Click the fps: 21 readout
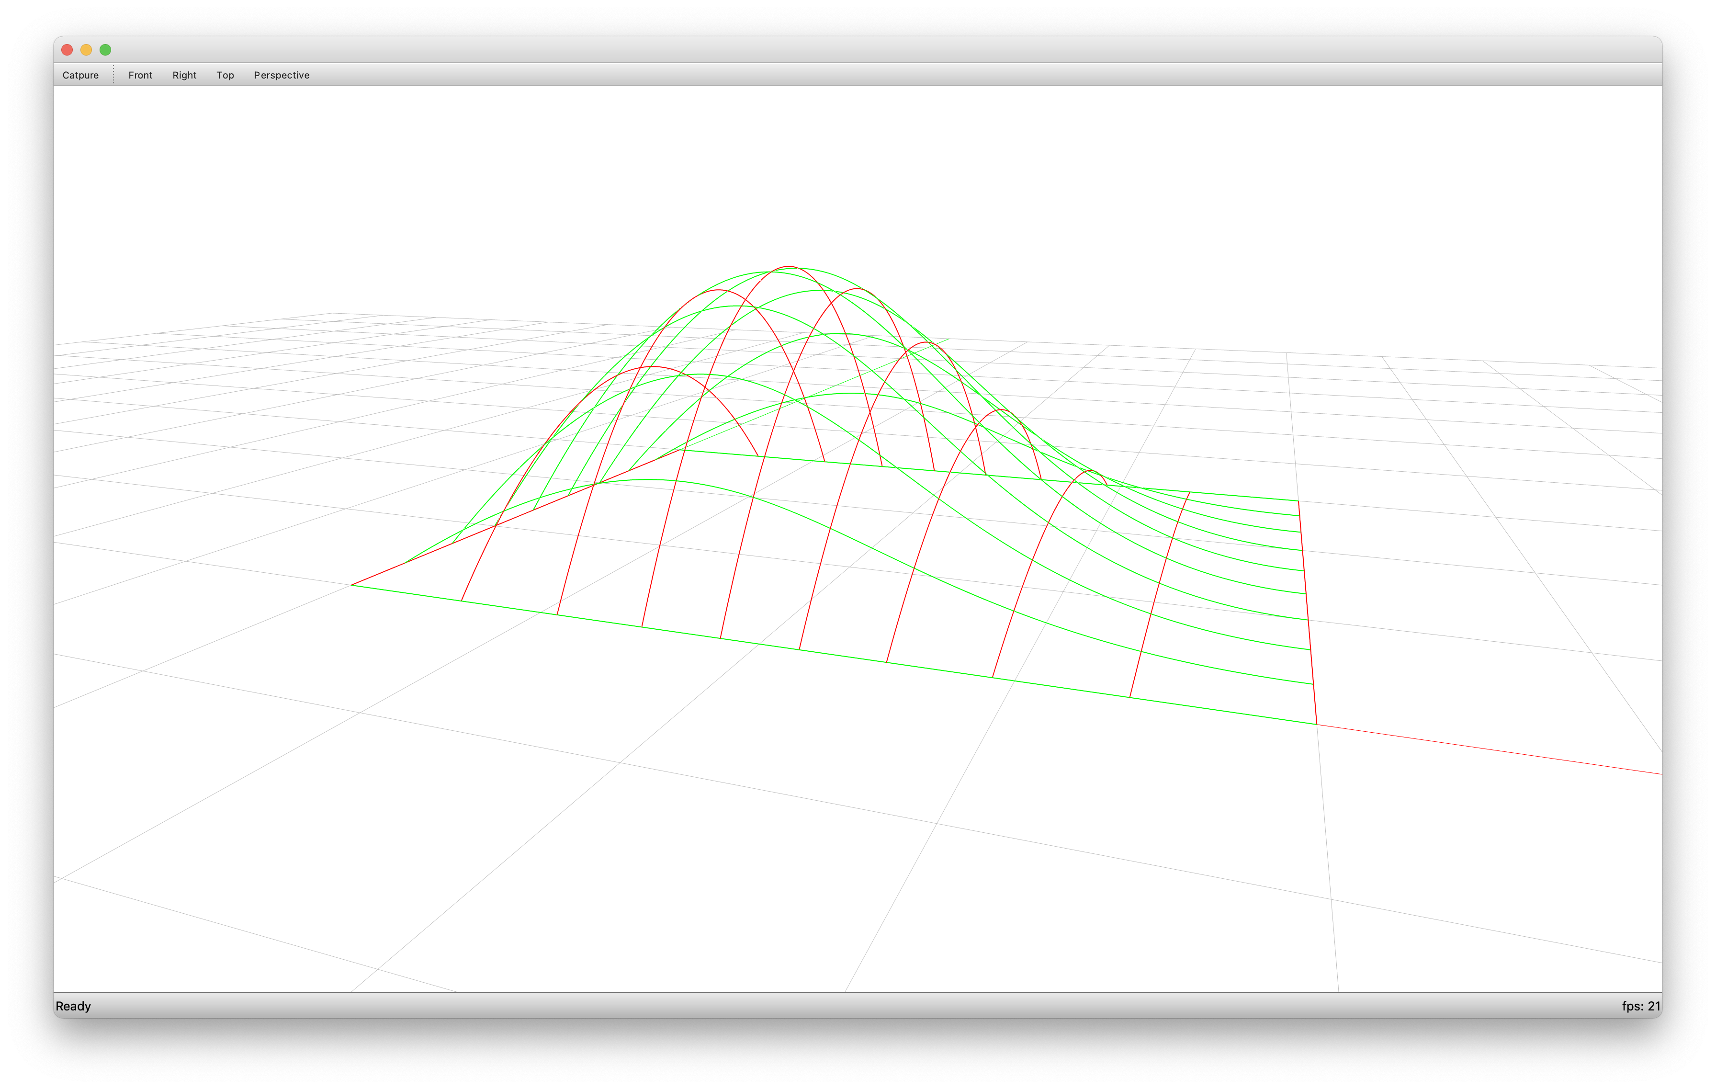The image size is (1716, 1089). click(1641, 1006)
